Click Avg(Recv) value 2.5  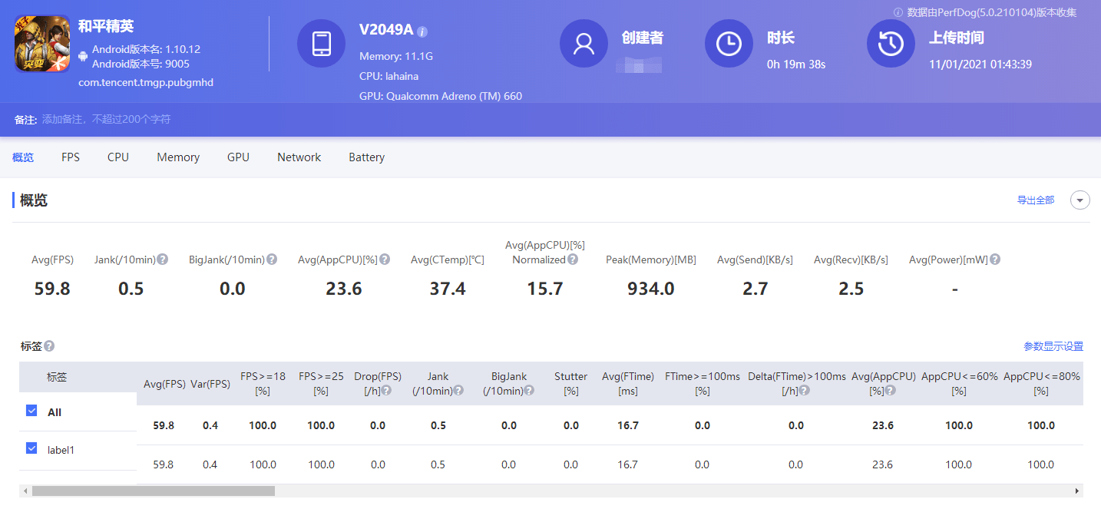click(x=851, y=289)
